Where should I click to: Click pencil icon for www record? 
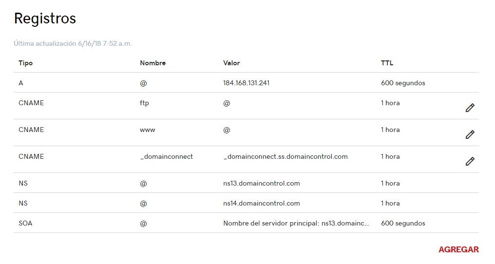coord(470,135)
